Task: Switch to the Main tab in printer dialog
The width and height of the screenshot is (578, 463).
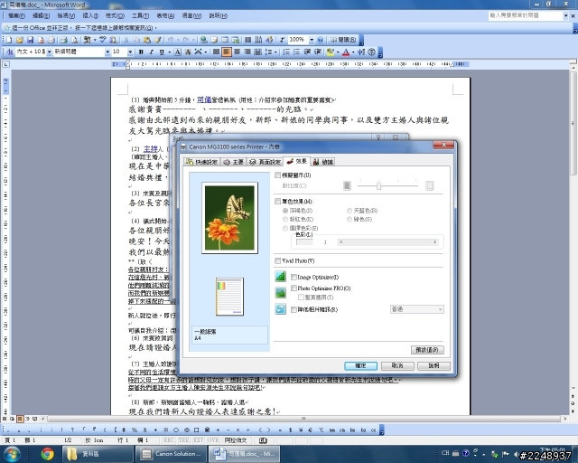Action: coord(233,162)
